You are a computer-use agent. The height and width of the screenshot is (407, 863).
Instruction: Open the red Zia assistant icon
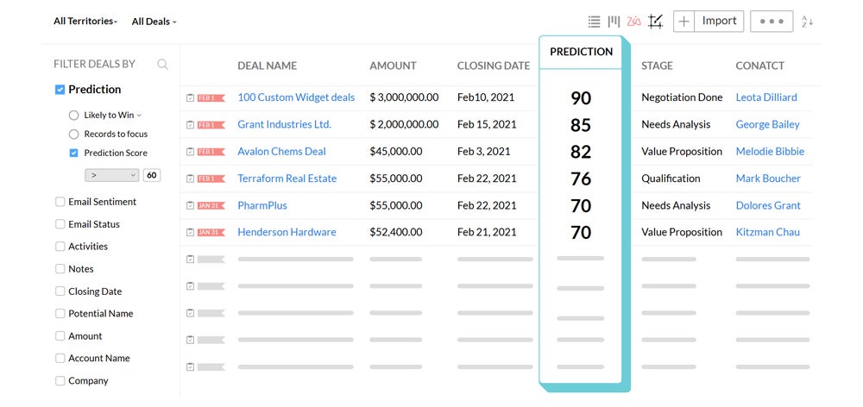(x=634, y=22)
